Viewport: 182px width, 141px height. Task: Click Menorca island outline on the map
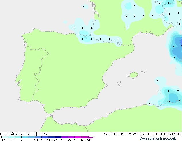click(x=143, y=71)
